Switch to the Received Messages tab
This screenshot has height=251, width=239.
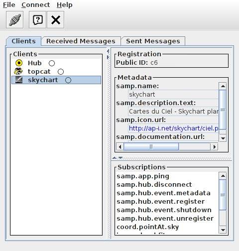coord(81,41)
